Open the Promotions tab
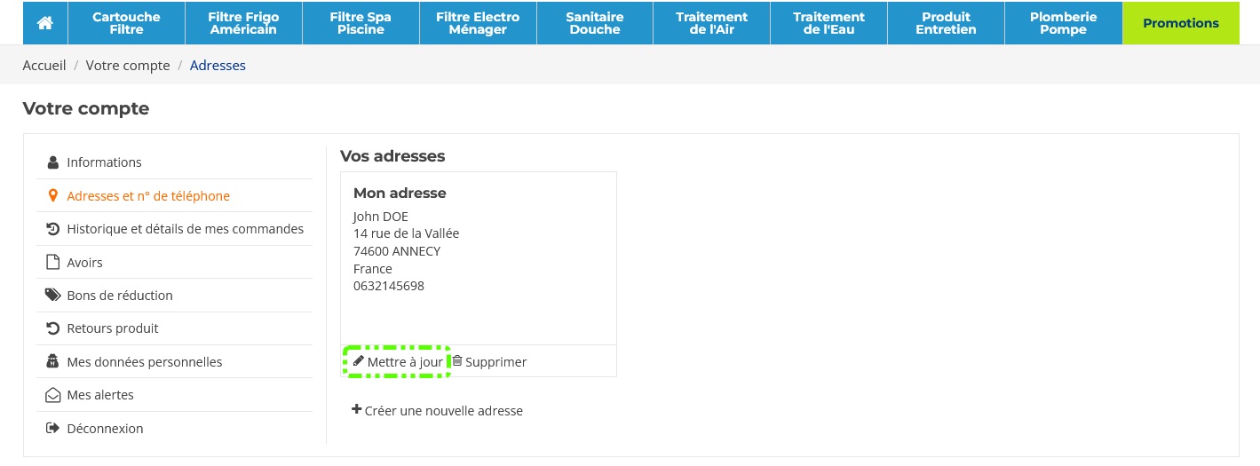 tap(1181, 23)
